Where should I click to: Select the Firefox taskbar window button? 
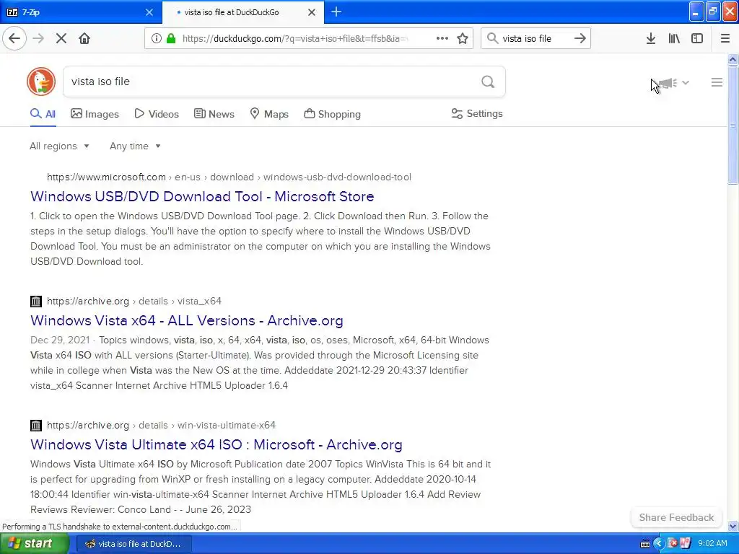[x=134, y=544]
